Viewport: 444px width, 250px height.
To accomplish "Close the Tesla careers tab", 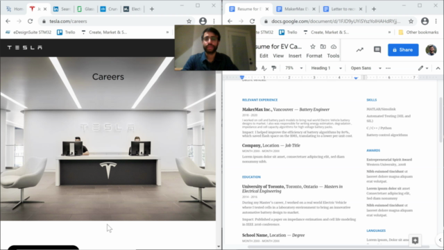I will pyautogui.click(x=45, y=9).
